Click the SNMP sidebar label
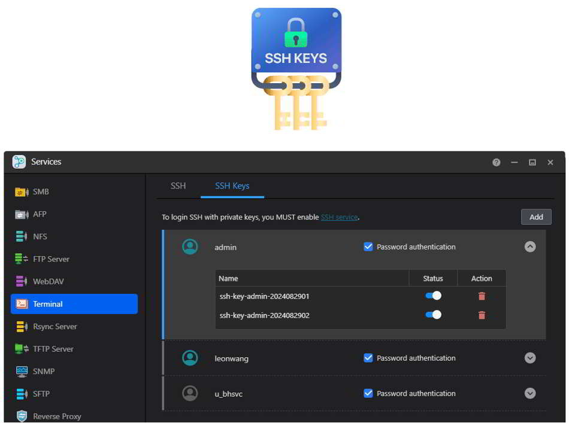The width and height of the screenshot is (569, 423). coord(44,371)
